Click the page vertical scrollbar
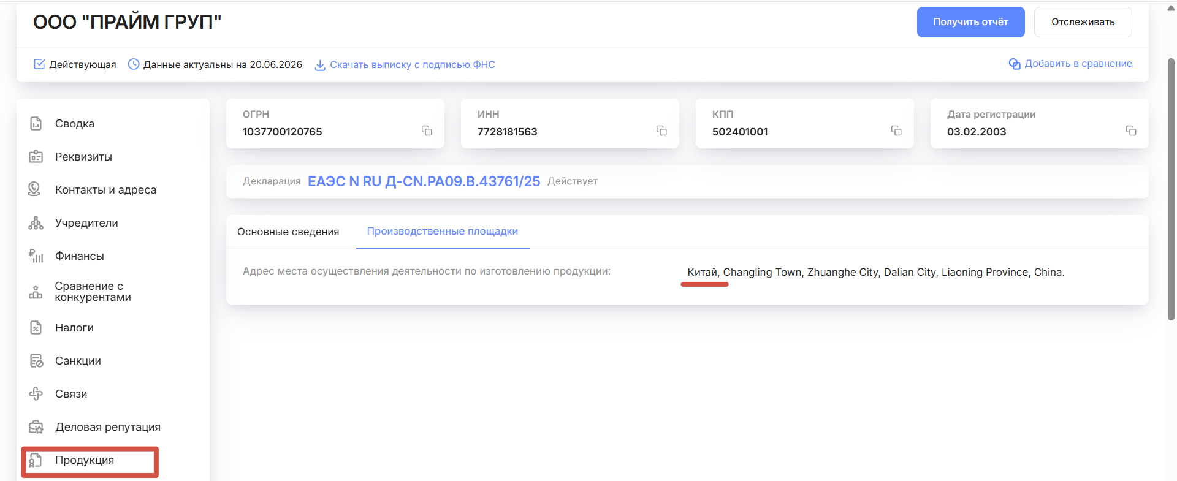 [x=1171, y=189]
